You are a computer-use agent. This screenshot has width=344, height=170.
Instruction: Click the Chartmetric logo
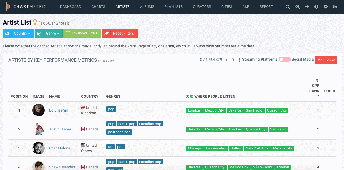[24, 7]
